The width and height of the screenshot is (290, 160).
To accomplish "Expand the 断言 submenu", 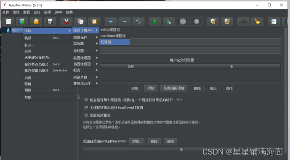I will [x=85, y=70].
